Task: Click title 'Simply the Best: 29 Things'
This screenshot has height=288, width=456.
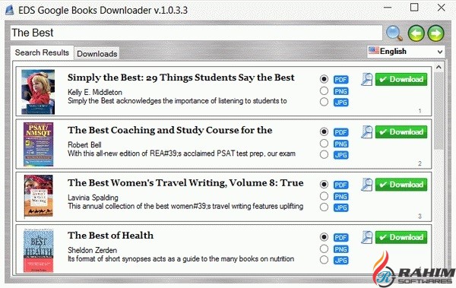Action: [181, 78]
